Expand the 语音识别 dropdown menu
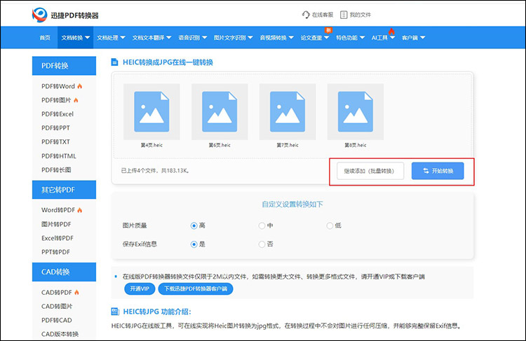 pos(193,38)
